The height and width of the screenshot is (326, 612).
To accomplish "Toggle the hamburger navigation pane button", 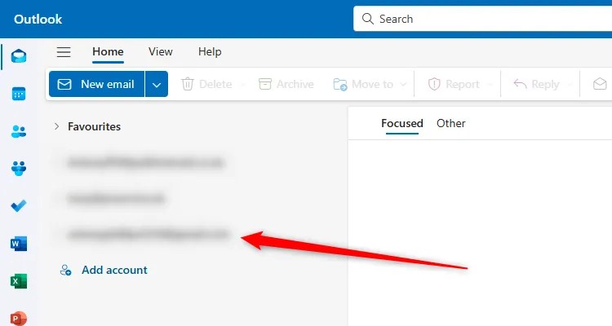I will (x=64, y=52).
